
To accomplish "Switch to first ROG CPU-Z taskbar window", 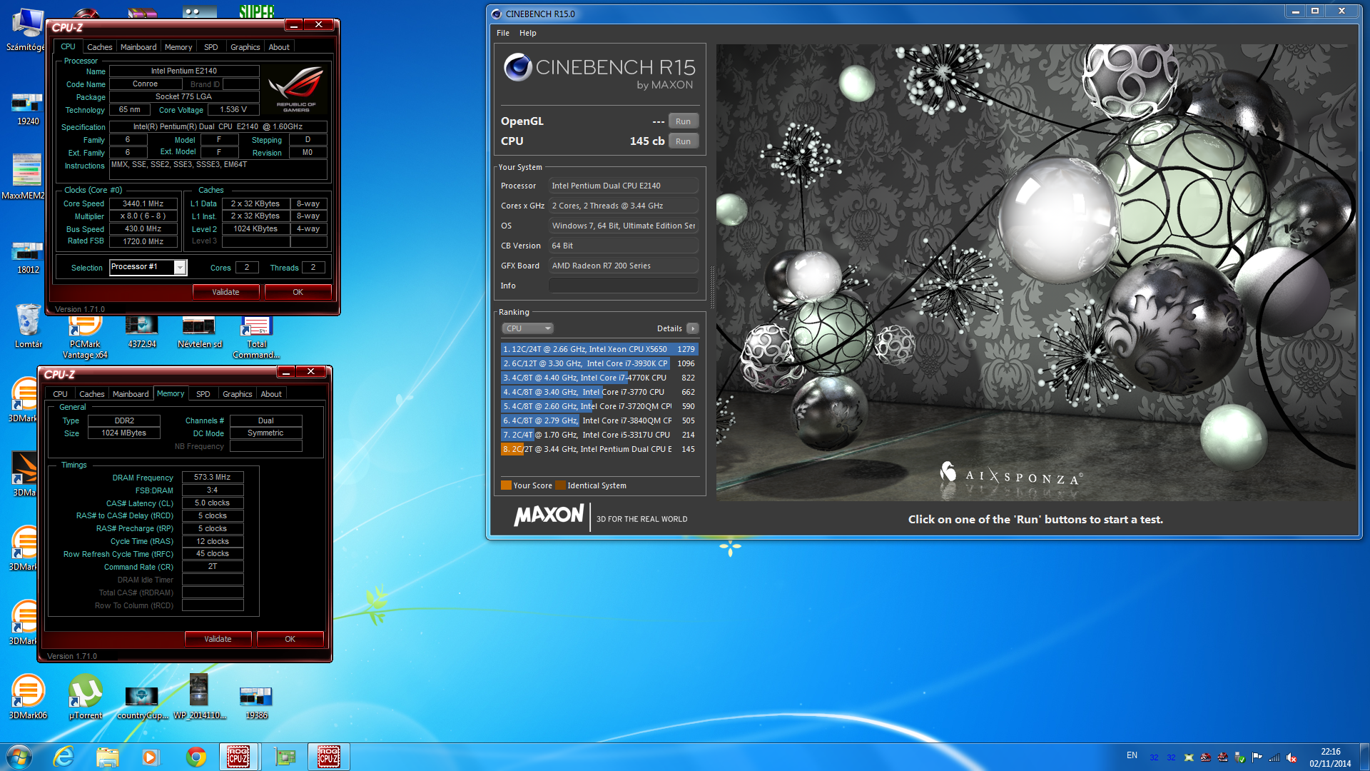I will (239, 757).
